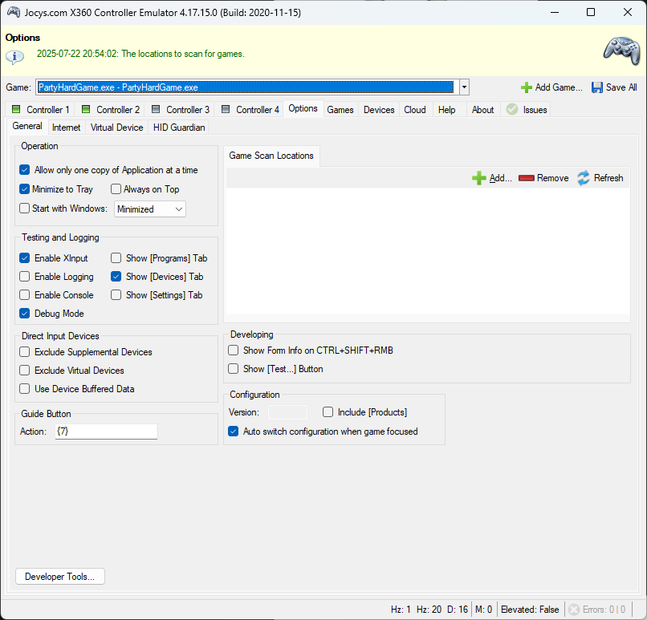Open the Game selection dropdown arrow

click(464, 87)
